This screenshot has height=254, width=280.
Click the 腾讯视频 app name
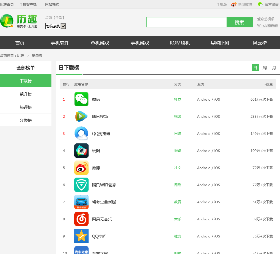tap(100, 117)
